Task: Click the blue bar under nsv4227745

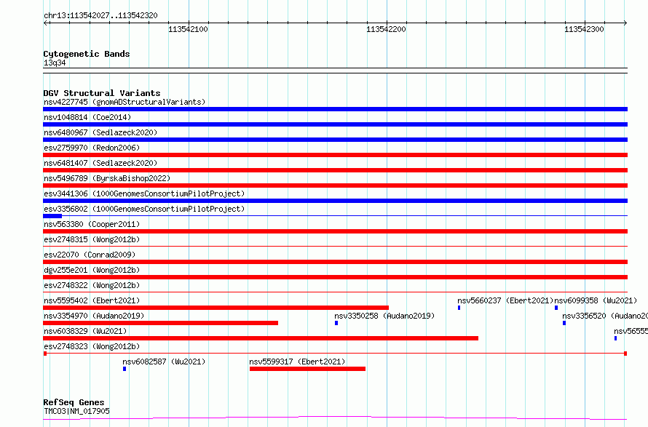Action: tap(335, 109)
